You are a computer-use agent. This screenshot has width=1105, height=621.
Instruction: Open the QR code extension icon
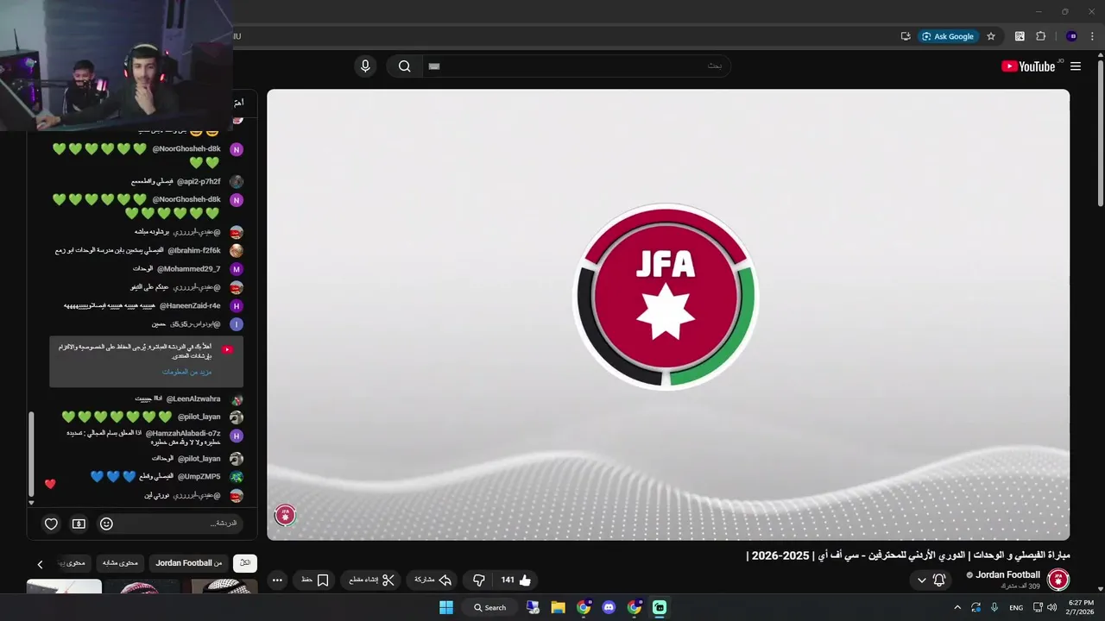[1020, 36]
